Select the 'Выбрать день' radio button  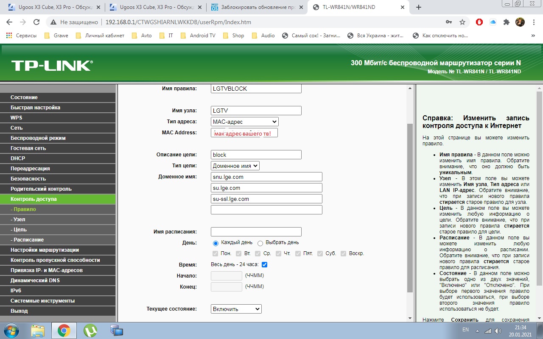260,243
